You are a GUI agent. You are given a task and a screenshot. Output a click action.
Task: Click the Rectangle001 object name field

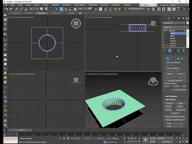pos(174,23)
